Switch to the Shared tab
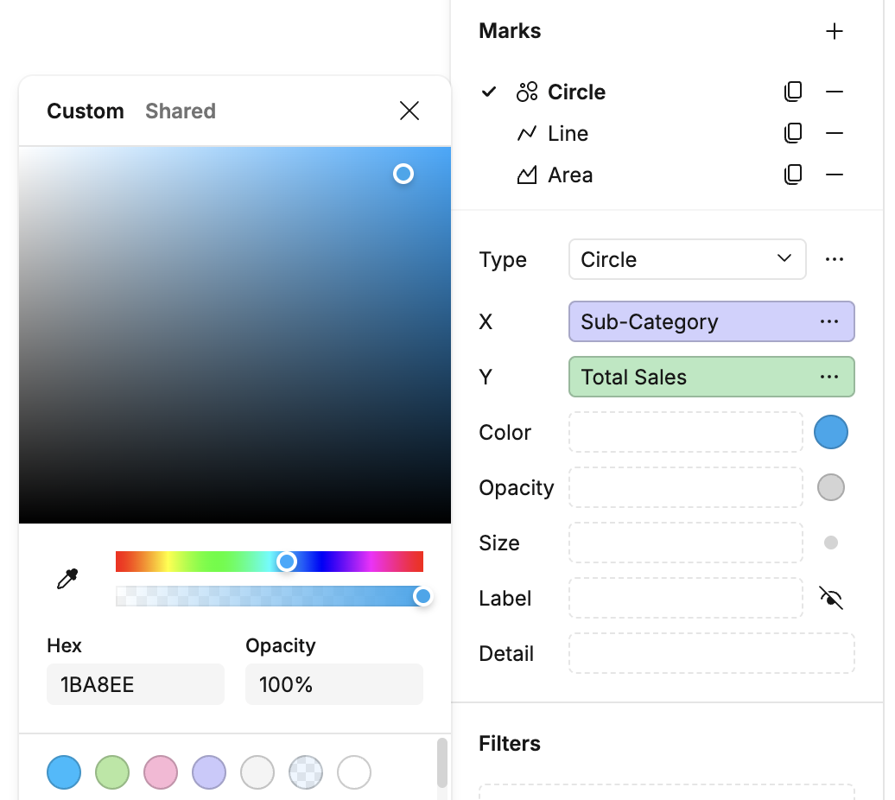The image size is (895, 800). pos(181,111)
